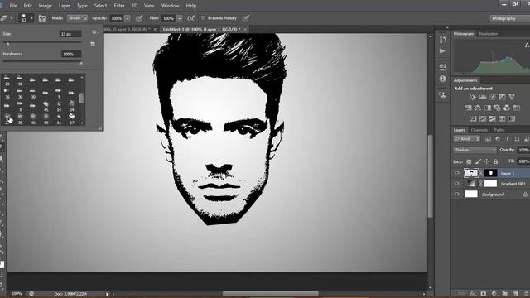Screen dimensions: 530x298
Task: Open the eraser Mode dropdown
Action: 77,18
